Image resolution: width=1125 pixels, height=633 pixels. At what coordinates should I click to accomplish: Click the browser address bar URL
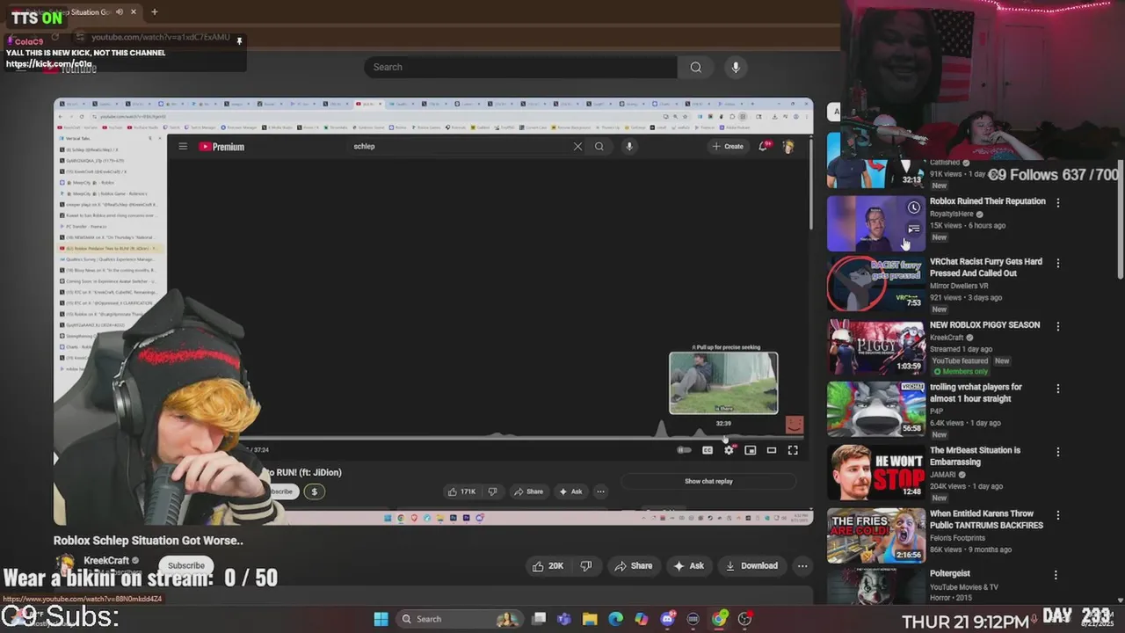click(160, 37)
